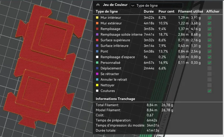Click the magenta Se rétracter swatch

click(97, 74)
